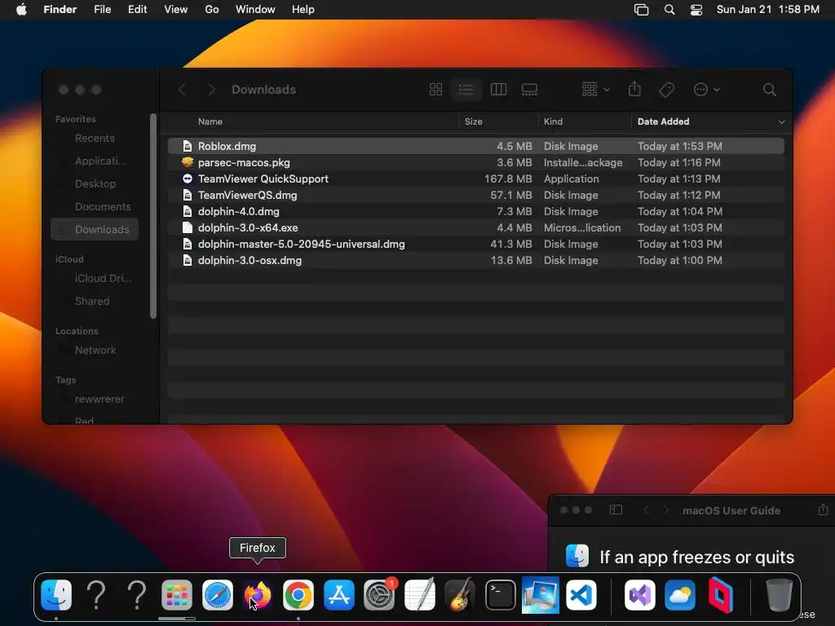Open iCloud Drive in Finder sidebar
The width and height of the screenshot is (835, 626).
coord(95,279)
